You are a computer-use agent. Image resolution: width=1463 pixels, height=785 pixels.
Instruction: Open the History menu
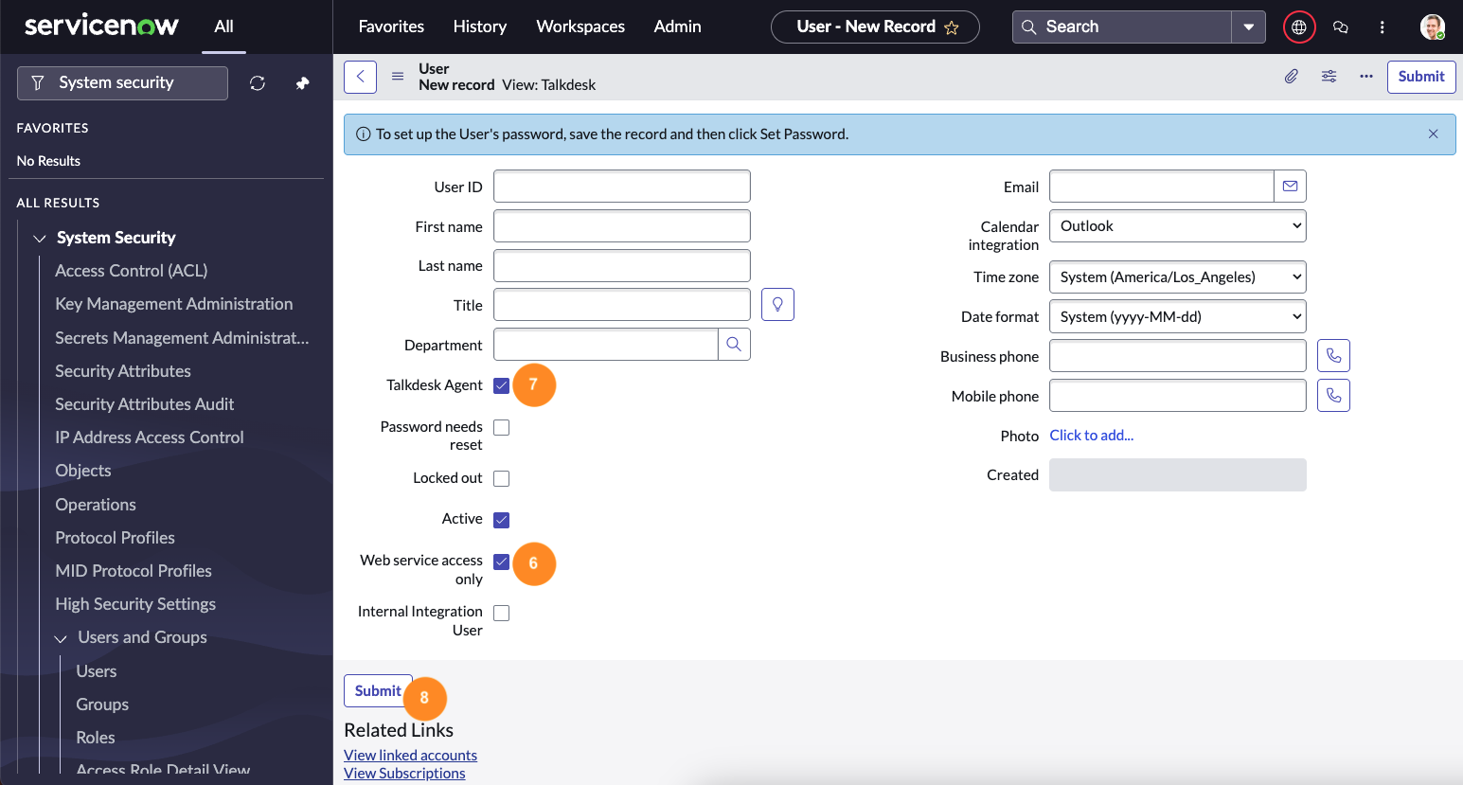(x=480, y=27)
